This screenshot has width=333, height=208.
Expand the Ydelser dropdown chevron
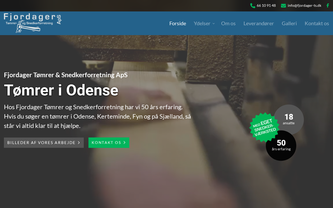pyautogui.click(x=214, y=24)
